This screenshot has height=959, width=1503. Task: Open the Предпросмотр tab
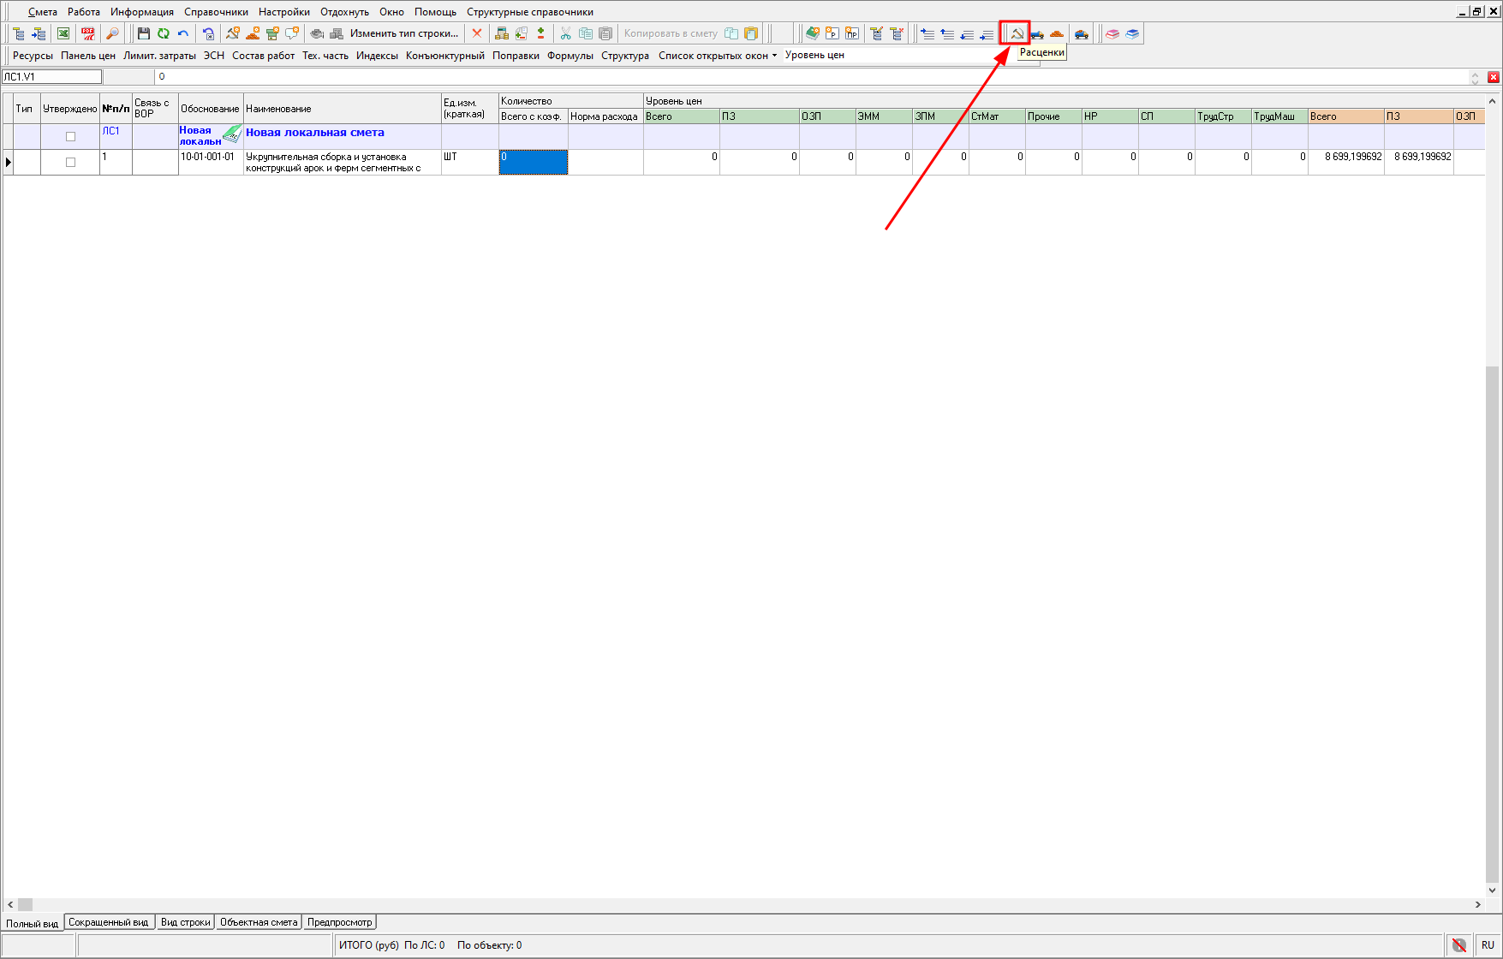tap(339, 922)
